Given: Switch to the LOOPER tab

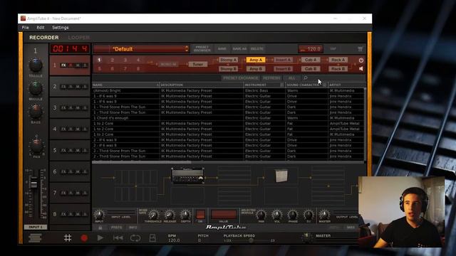Looking at the screenshot, I should 79,38.
